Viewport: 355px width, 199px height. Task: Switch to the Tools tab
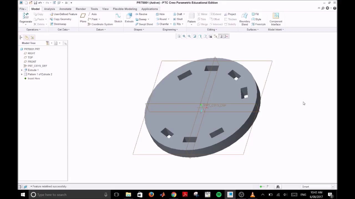pos(94,9)
